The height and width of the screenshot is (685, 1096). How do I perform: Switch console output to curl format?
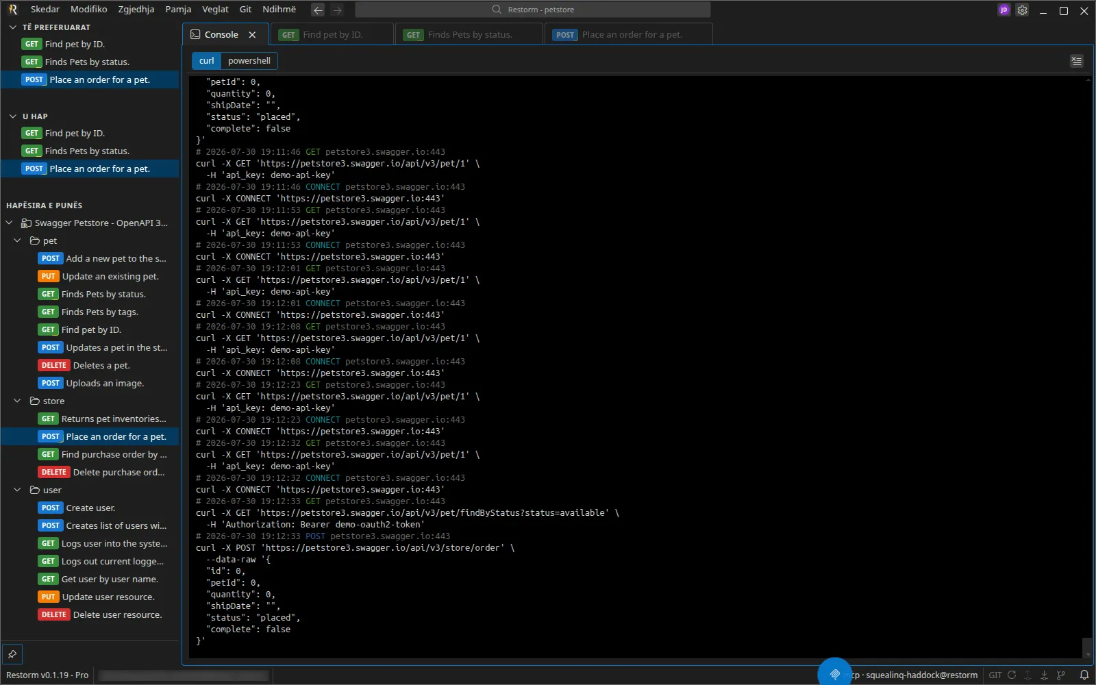pos(206,61)
